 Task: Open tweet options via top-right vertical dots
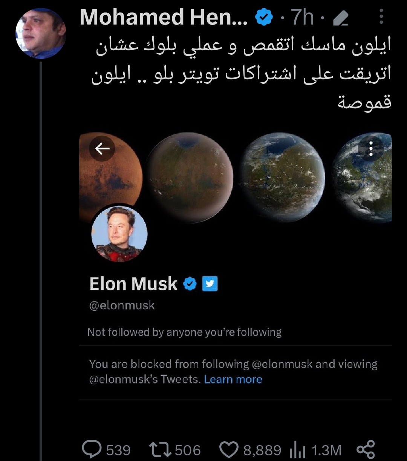(381, 17)
